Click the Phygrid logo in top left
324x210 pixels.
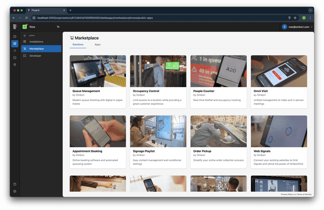pyautogui.click(x=15, y=27)
